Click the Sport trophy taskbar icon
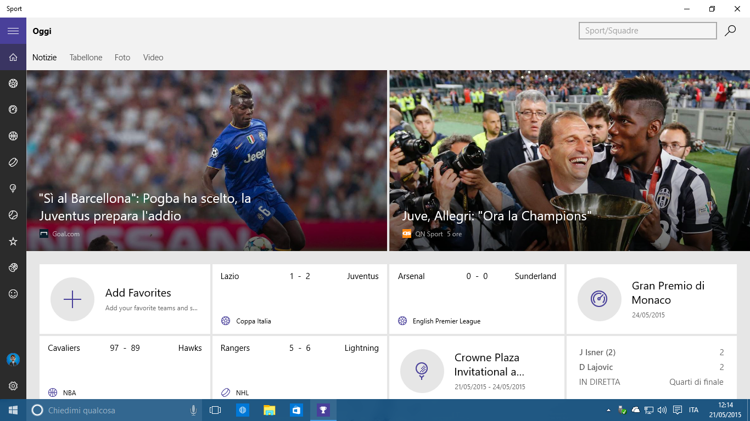This screenshot has height=421, width=750. click(323, 410)
